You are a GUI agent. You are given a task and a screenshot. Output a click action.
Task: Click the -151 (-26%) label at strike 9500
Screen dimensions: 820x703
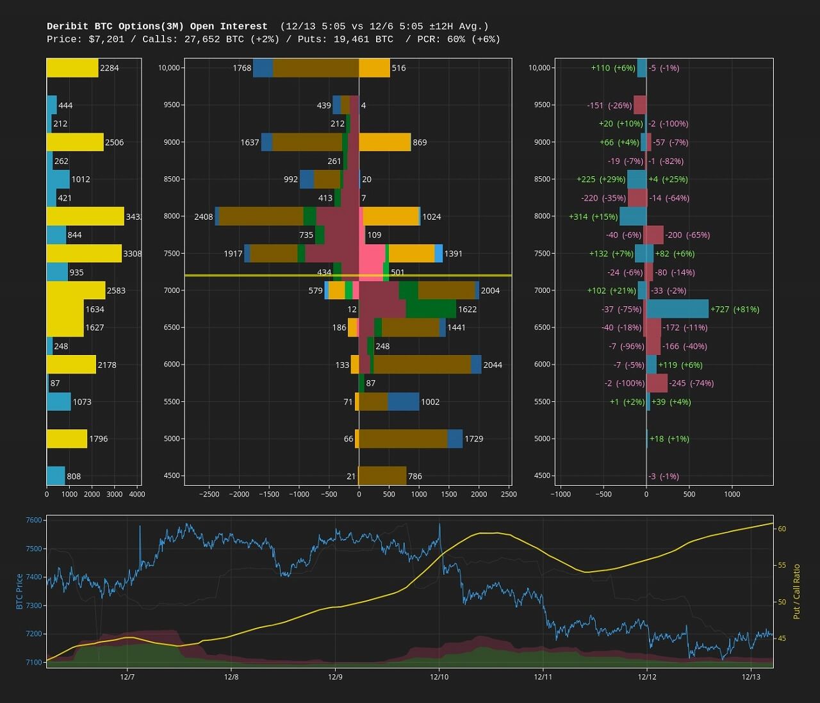(609, 105)
